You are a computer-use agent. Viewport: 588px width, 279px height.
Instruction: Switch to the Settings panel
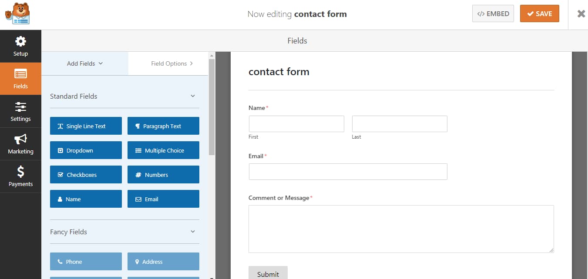tap(20, 111)
